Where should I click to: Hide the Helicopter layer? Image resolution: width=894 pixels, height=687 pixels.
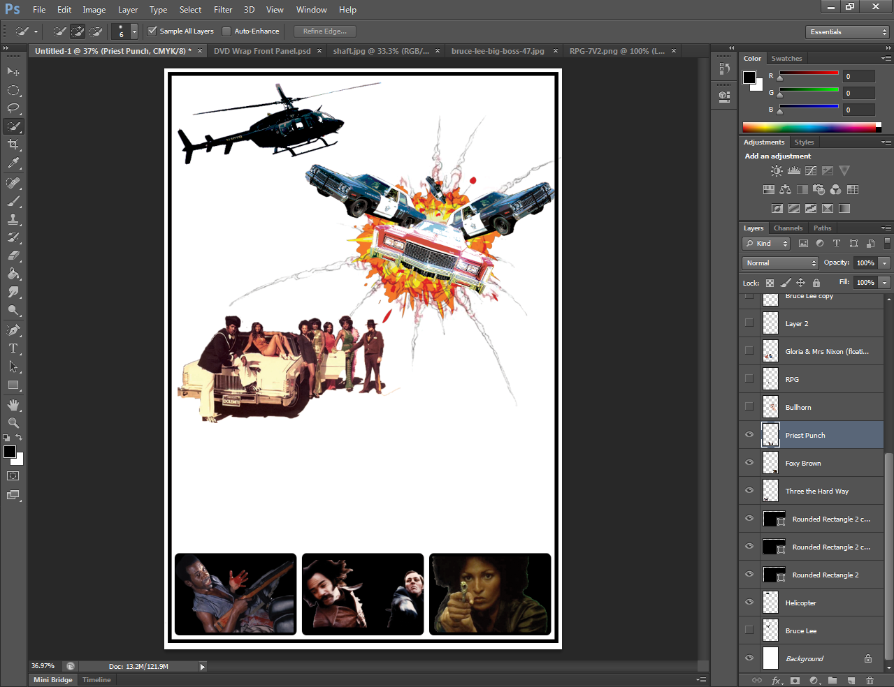749,602
